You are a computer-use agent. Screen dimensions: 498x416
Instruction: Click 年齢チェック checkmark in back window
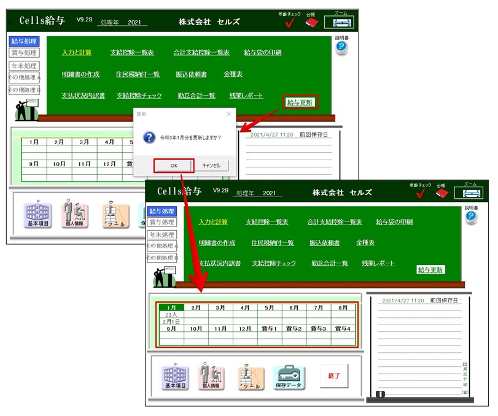click(x=289, y=23)
